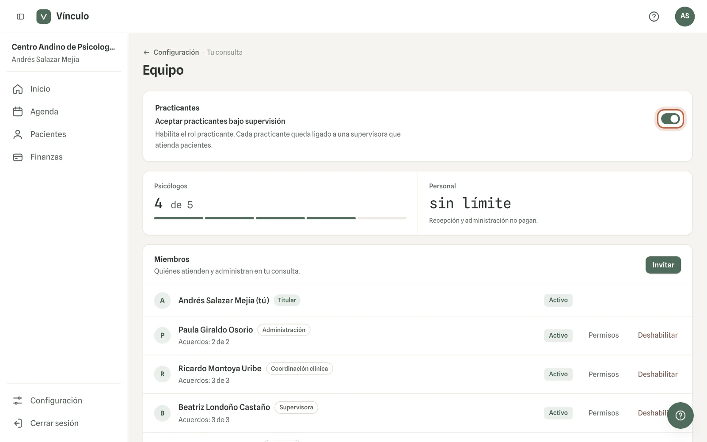Click 'Acuerdos: 2 de 2' text

click(204, 342)
